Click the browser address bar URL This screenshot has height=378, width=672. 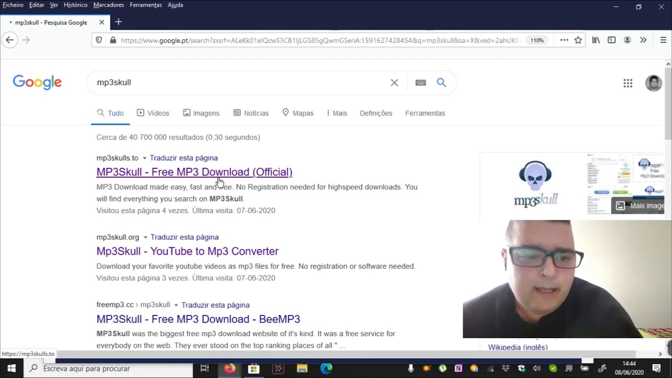point(320,40)
